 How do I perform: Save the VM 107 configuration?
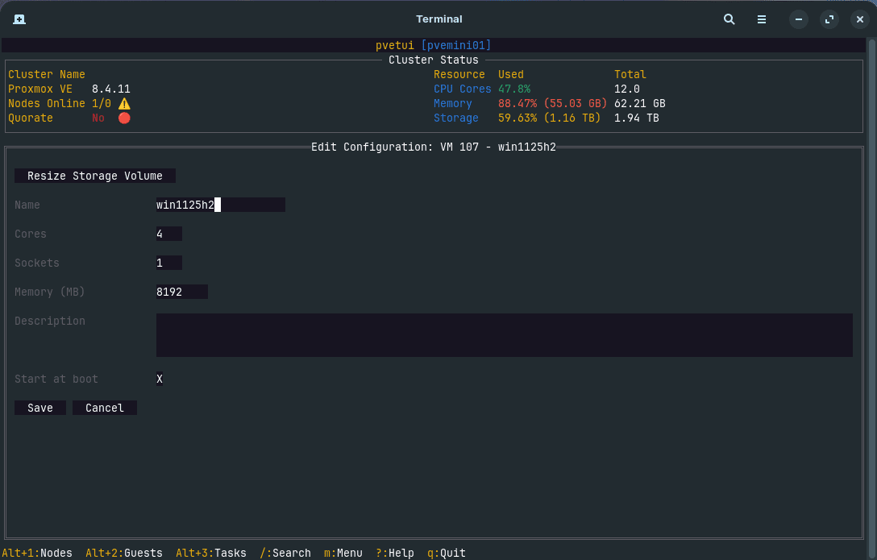pyautogui.click(x=39, y=407)
